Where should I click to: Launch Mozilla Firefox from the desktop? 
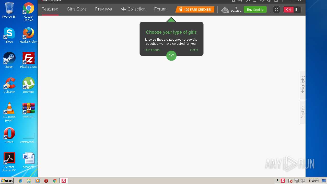[28, 35]
